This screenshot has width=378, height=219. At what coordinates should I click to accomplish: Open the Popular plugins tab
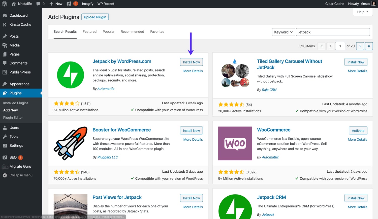click(x=108, y=32)
